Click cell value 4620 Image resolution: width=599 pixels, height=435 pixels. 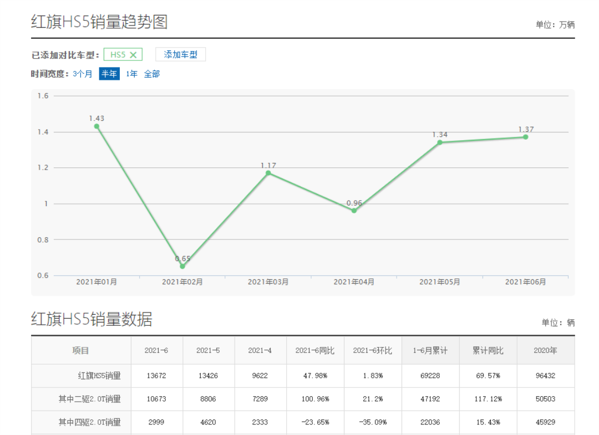(x=208, y=422)
